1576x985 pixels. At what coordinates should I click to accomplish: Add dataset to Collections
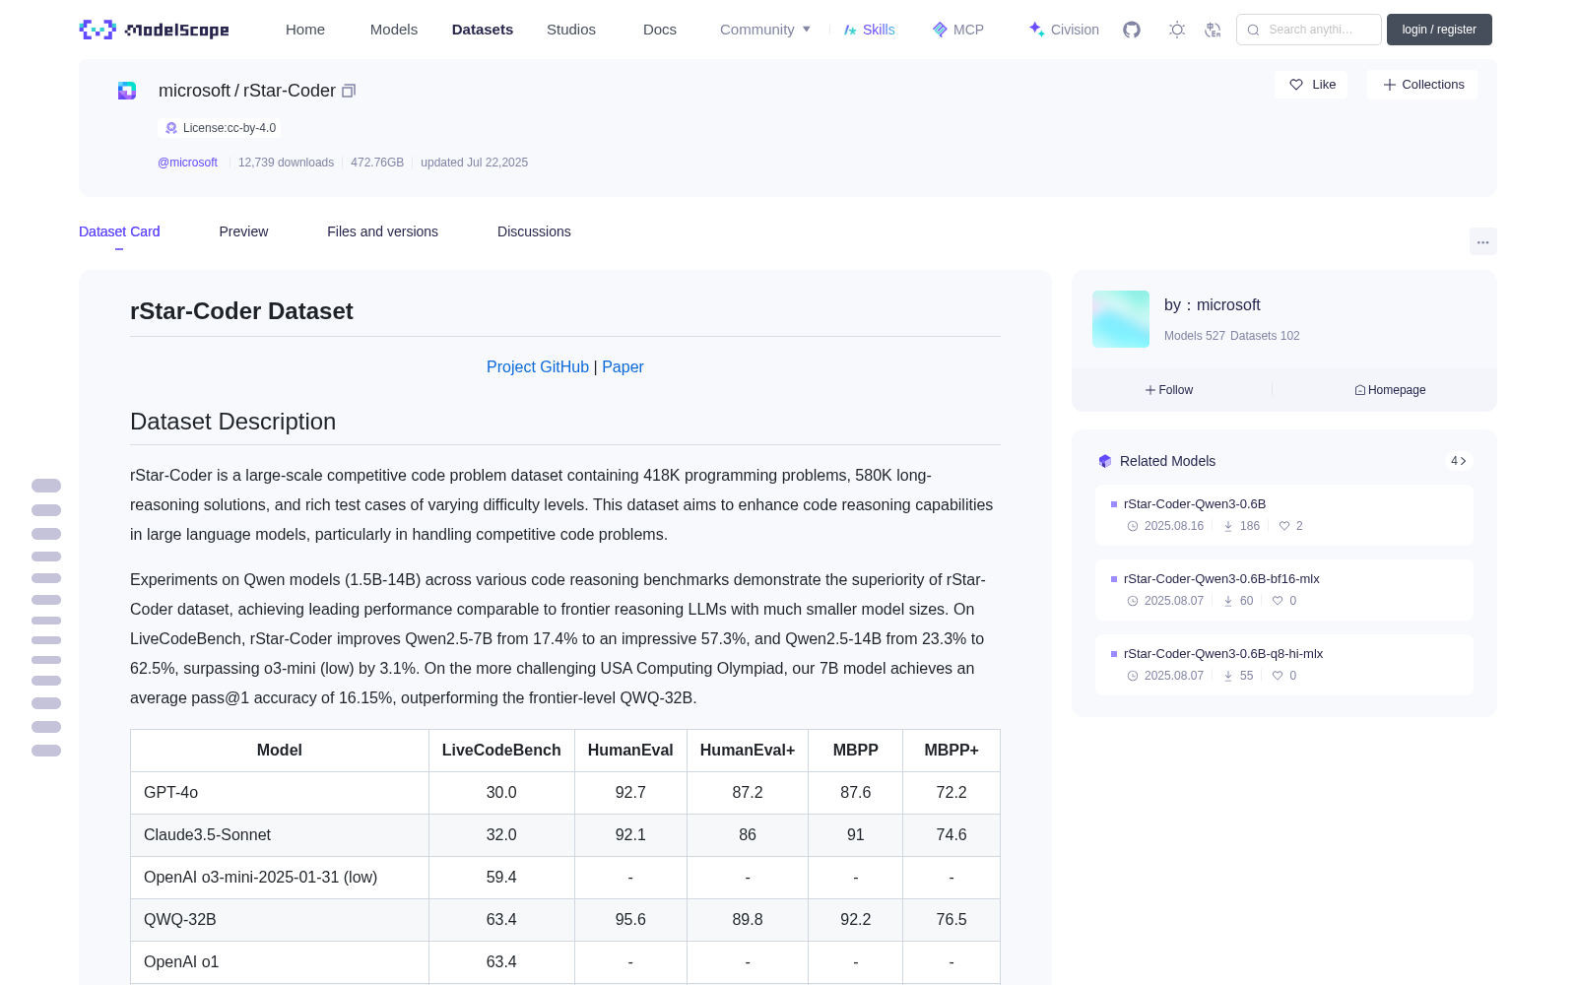[x=1422, y=85]
